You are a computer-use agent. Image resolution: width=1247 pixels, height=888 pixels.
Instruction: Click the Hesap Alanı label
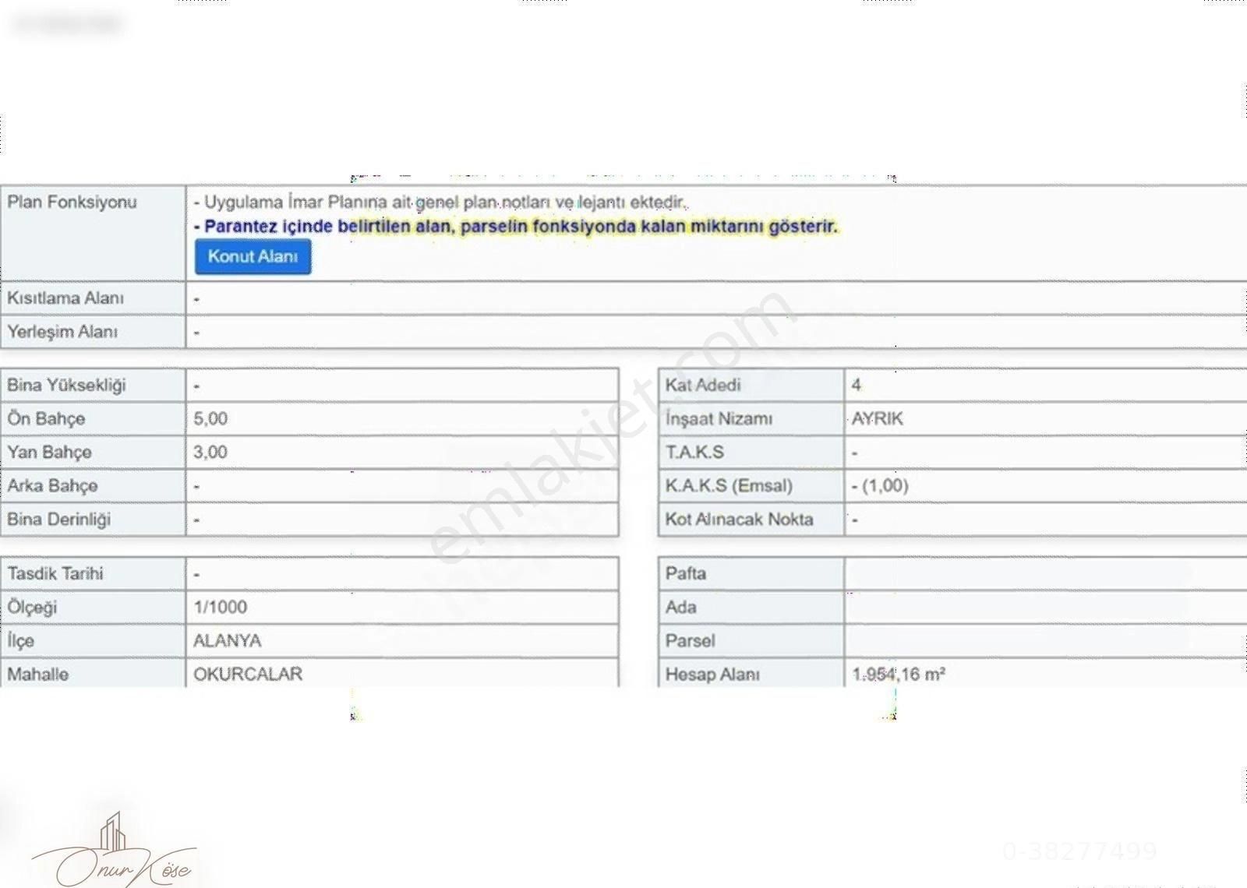[x=712, y=675]
